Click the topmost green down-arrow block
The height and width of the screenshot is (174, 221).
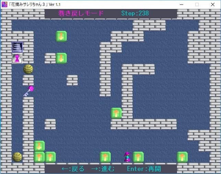coord(61,36)
